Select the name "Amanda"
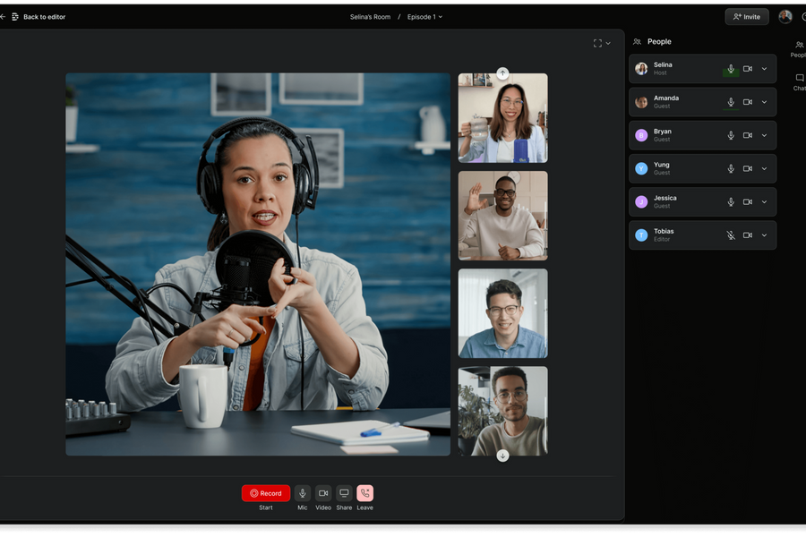The height and width of the screenshot is (537, 806). [666, 98]
